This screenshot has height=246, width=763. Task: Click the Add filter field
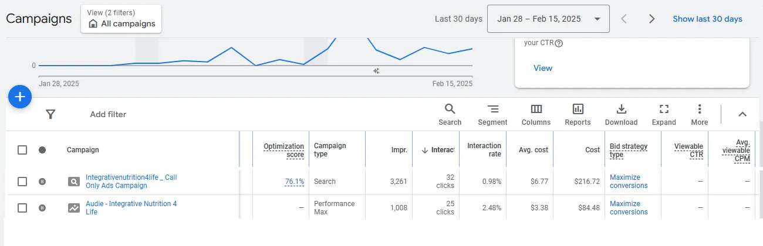[108, 114]
